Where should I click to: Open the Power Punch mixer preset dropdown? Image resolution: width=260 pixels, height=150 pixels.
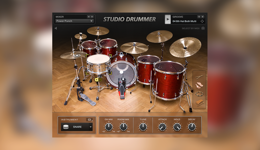click(91, 21)
